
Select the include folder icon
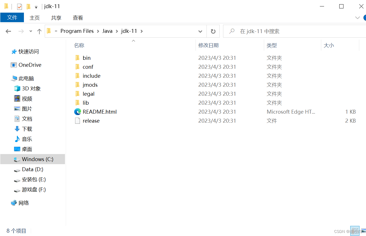click(x=77, y=76)
